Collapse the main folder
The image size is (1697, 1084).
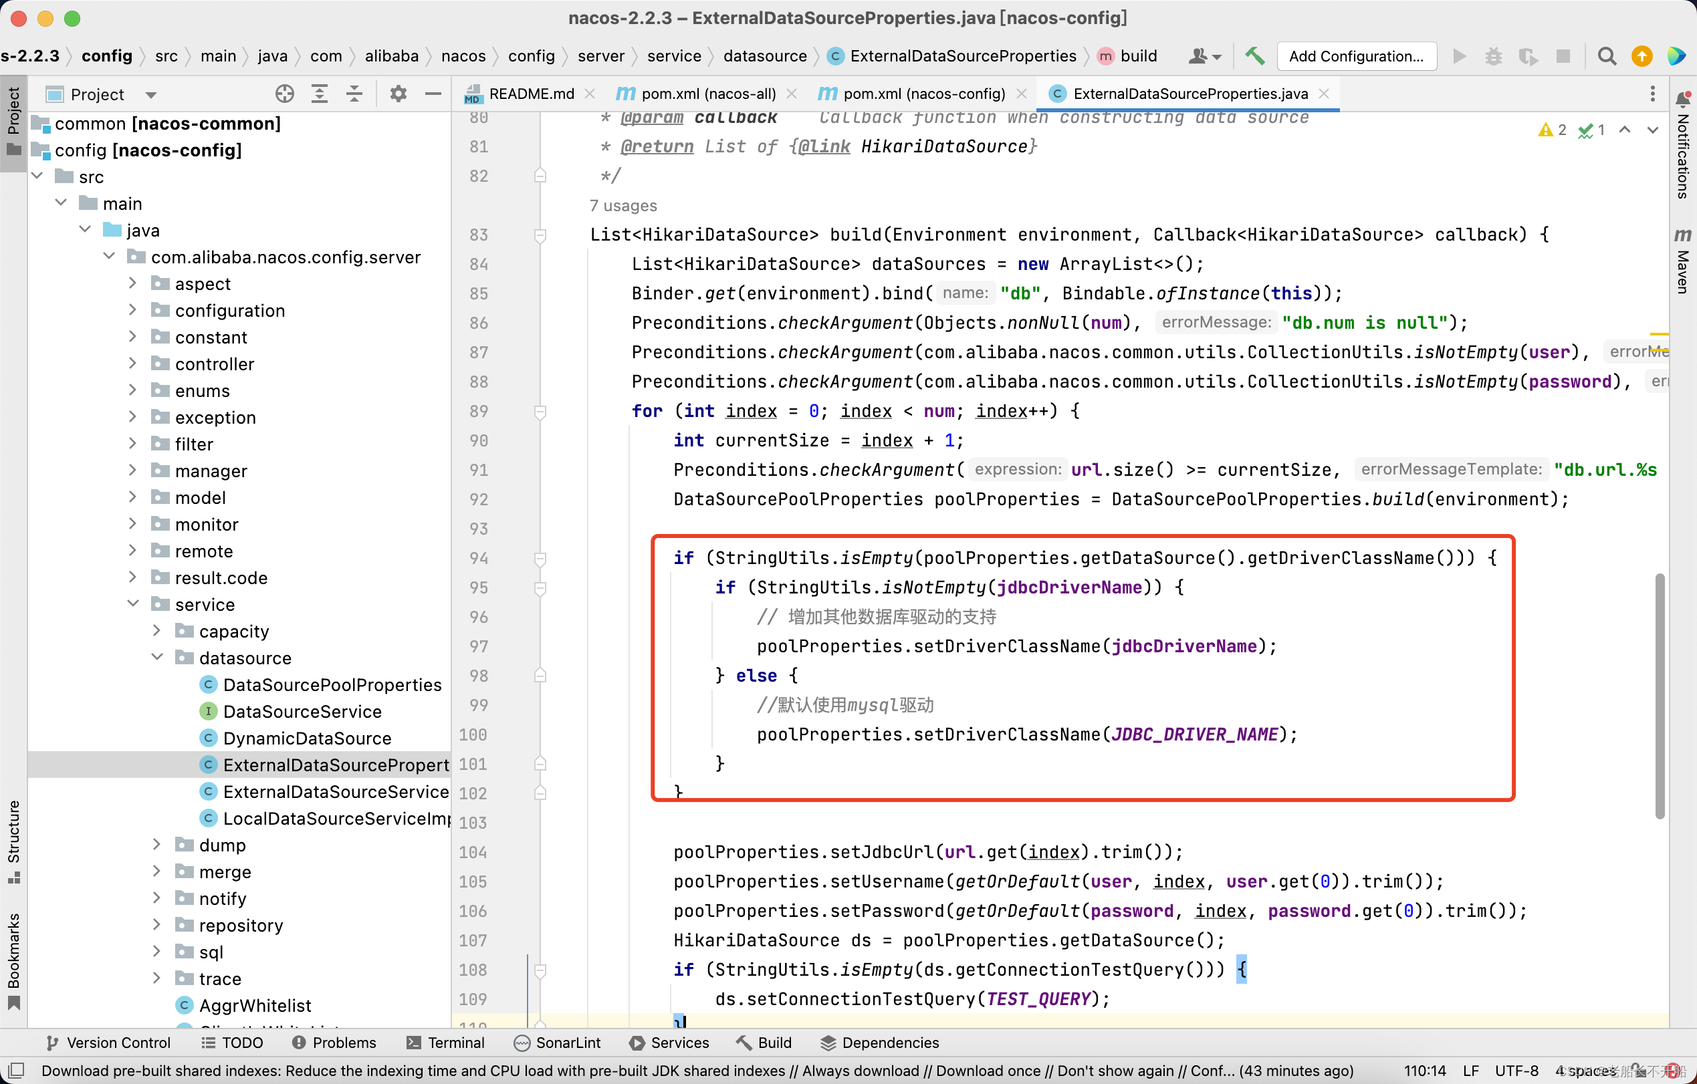click(x=62, y=203)
